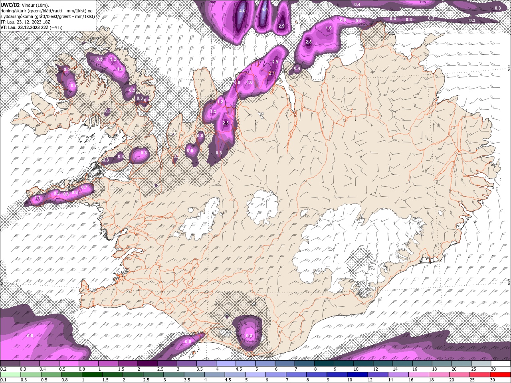
Task: Pick the dark green swatch between 1 and 1.5, lower legend
Action: [x=92, y=375]
